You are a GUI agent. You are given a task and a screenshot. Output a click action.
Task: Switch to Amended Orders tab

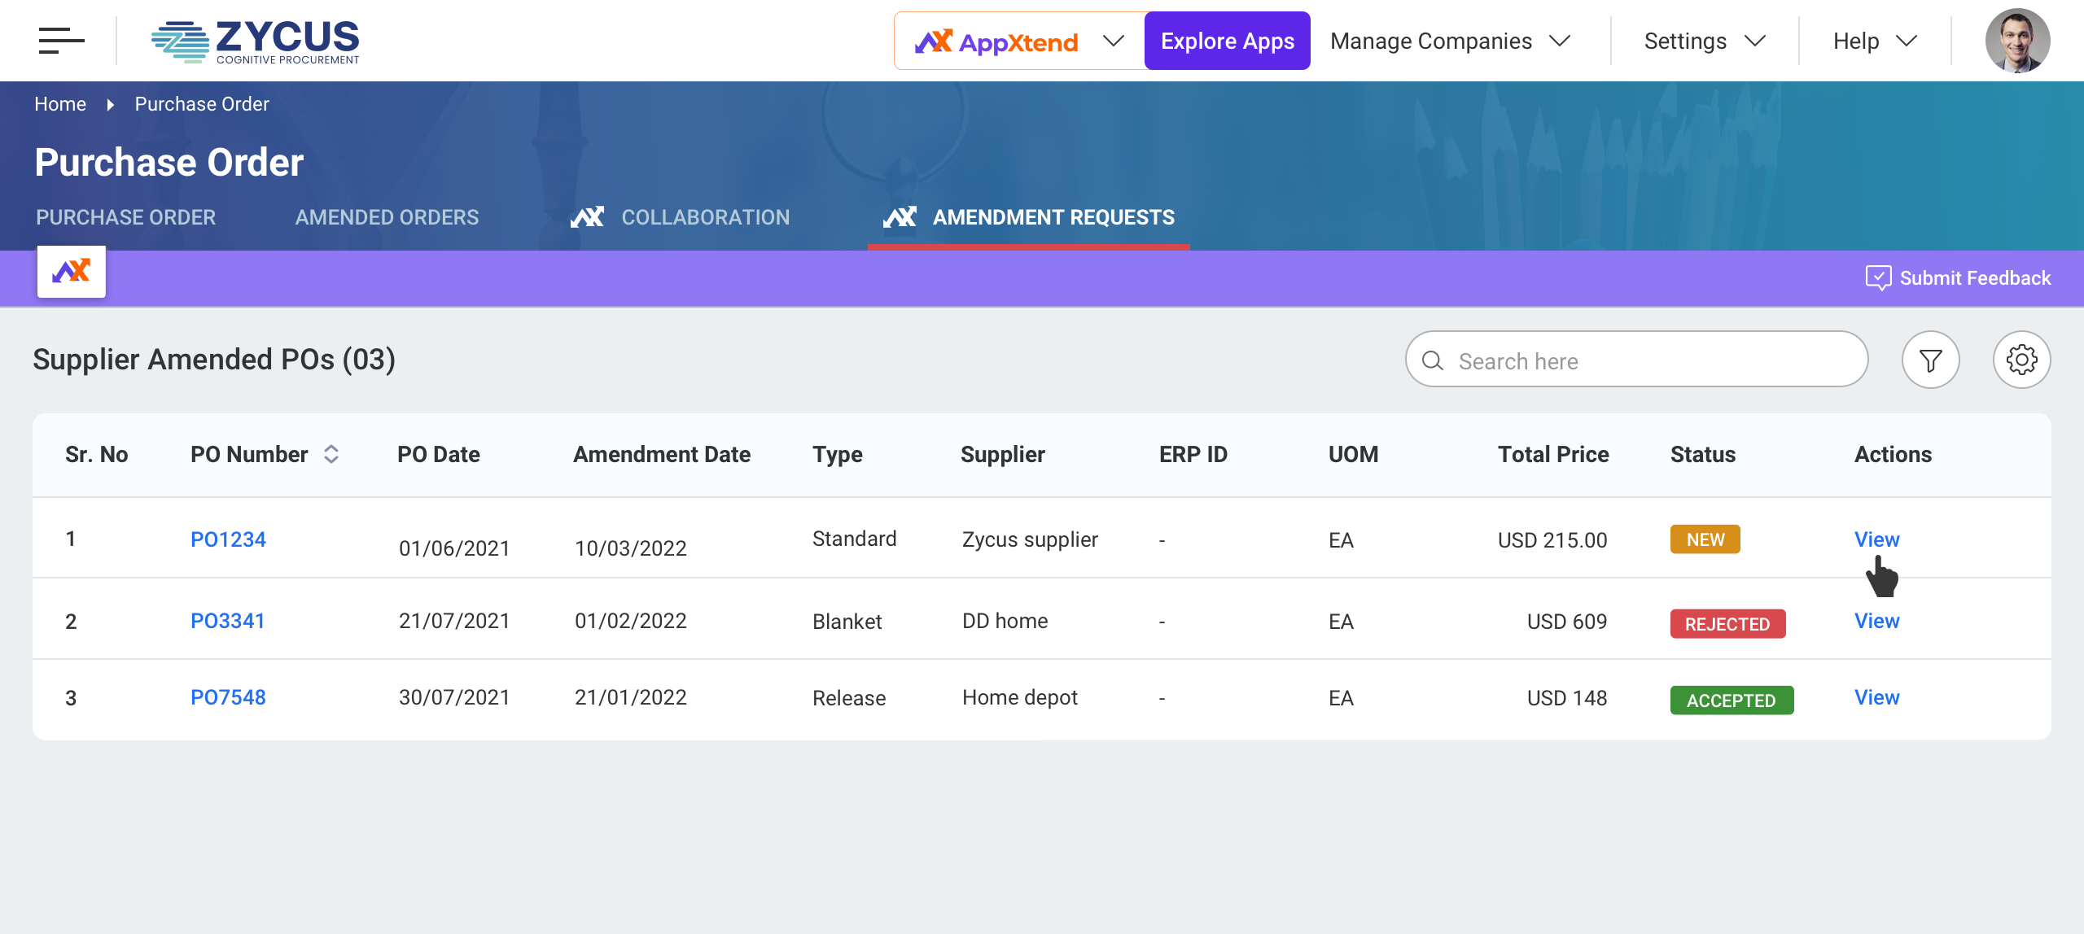387,217
